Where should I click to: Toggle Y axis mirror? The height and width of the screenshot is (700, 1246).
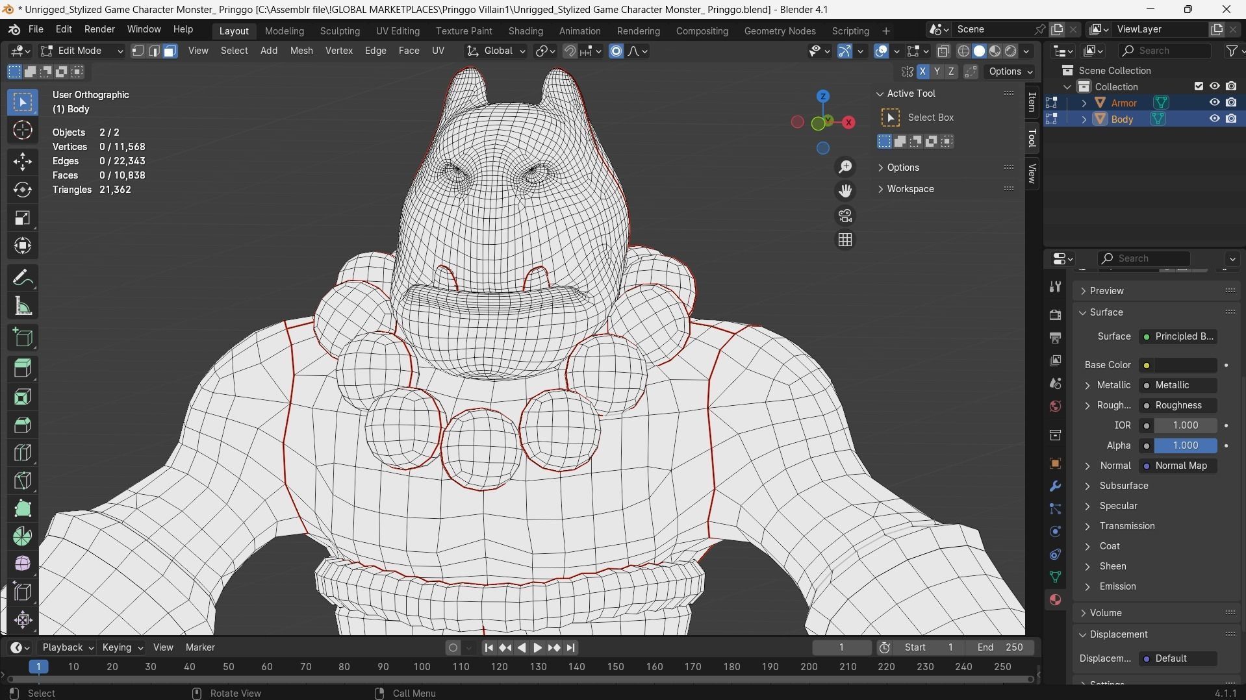937,72
